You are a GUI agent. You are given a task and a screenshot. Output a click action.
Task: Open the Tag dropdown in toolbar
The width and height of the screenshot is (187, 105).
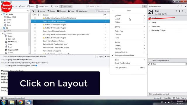pyautogui.click(x=55, y=6)
